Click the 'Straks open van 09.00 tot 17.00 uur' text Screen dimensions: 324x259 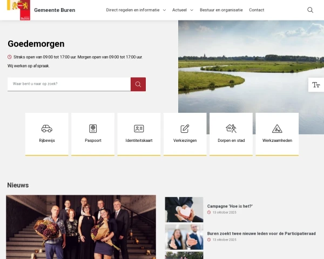45,57
